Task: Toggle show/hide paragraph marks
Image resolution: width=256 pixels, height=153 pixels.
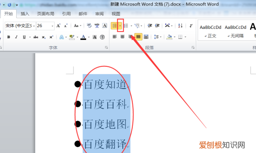Action: point(191,25)
